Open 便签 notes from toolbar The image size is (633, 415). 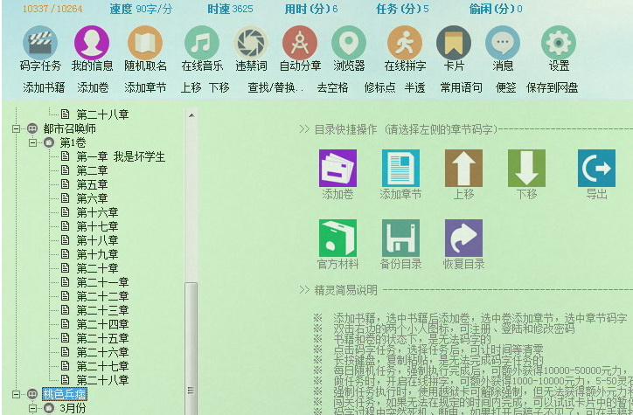tap(506, 87)
